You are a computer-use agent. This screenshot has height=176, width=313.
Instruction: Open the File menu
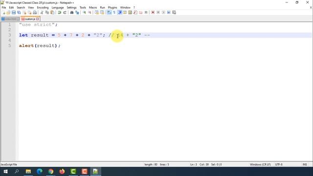click(4, 7)
